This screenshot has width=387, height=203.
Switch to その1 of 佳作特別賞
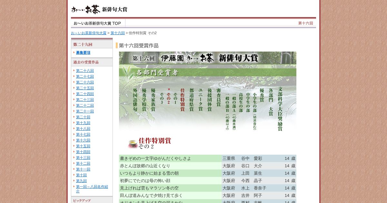(175, 98)
